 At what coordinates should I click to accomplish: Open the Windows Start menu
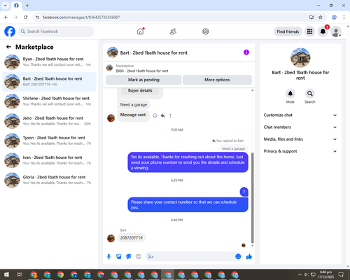6,274
